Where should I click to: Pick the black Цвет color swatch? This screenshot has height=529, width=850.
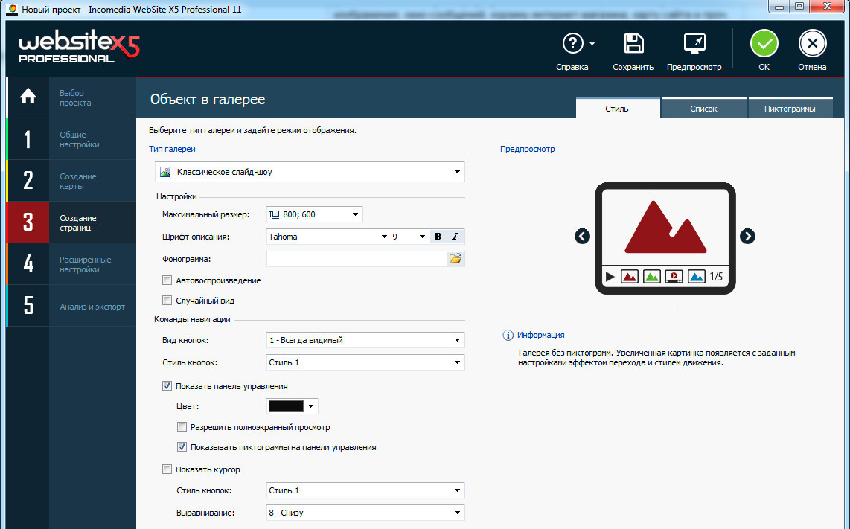286,406
